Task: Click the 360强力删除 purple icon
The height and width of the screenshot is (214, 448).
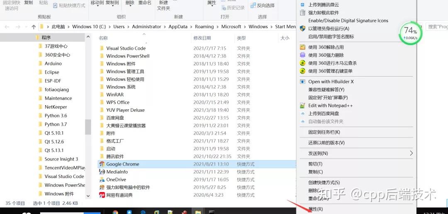Action: [302, 55]
